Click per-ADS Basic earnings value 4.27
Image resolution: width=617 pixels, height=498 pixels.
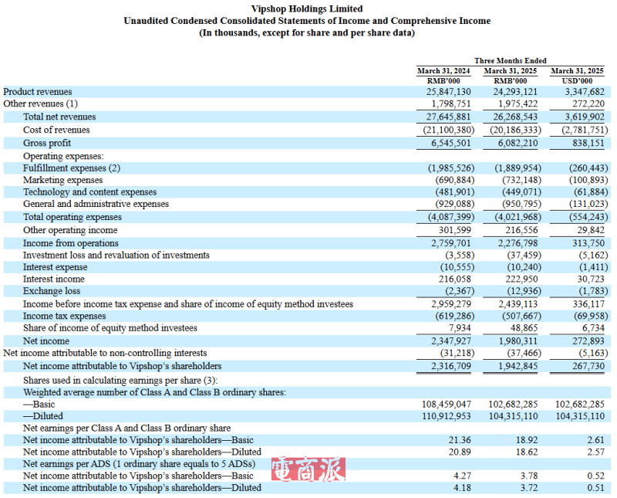462,476
